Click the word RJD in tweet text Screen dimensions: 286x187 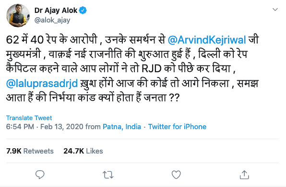point(152,69)
